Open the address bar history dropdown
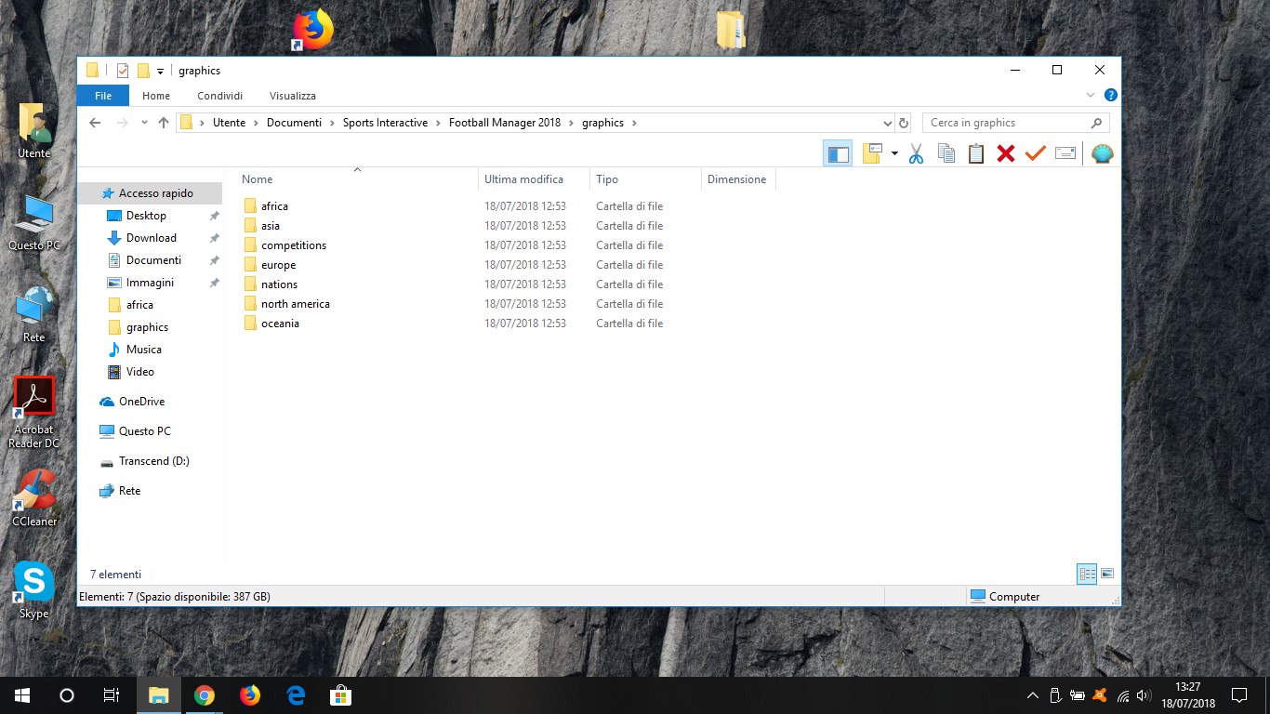 coord(887,123)
